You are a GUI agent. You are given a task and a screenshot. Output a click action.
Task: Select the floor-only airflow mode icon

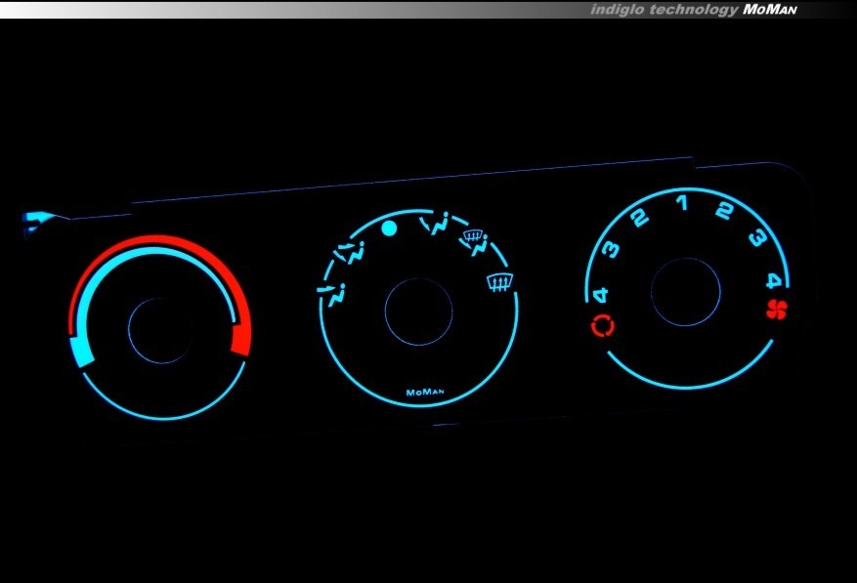[436, 226]
